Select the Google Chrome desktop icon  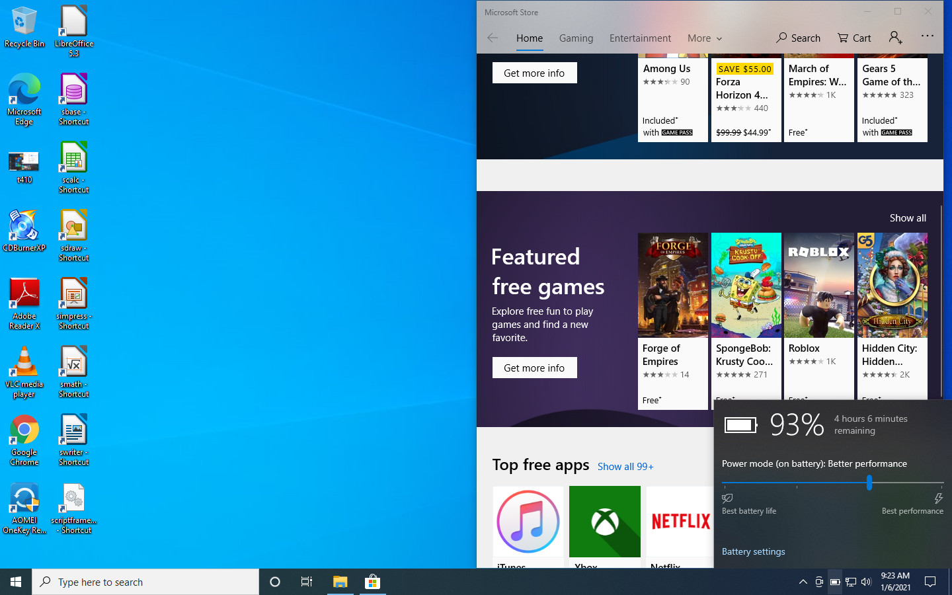click(24, 440)
